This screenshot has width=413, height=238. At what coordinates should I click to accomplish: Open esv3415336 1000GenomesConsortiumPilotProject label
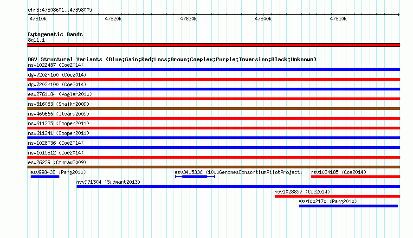coord(239,172)
